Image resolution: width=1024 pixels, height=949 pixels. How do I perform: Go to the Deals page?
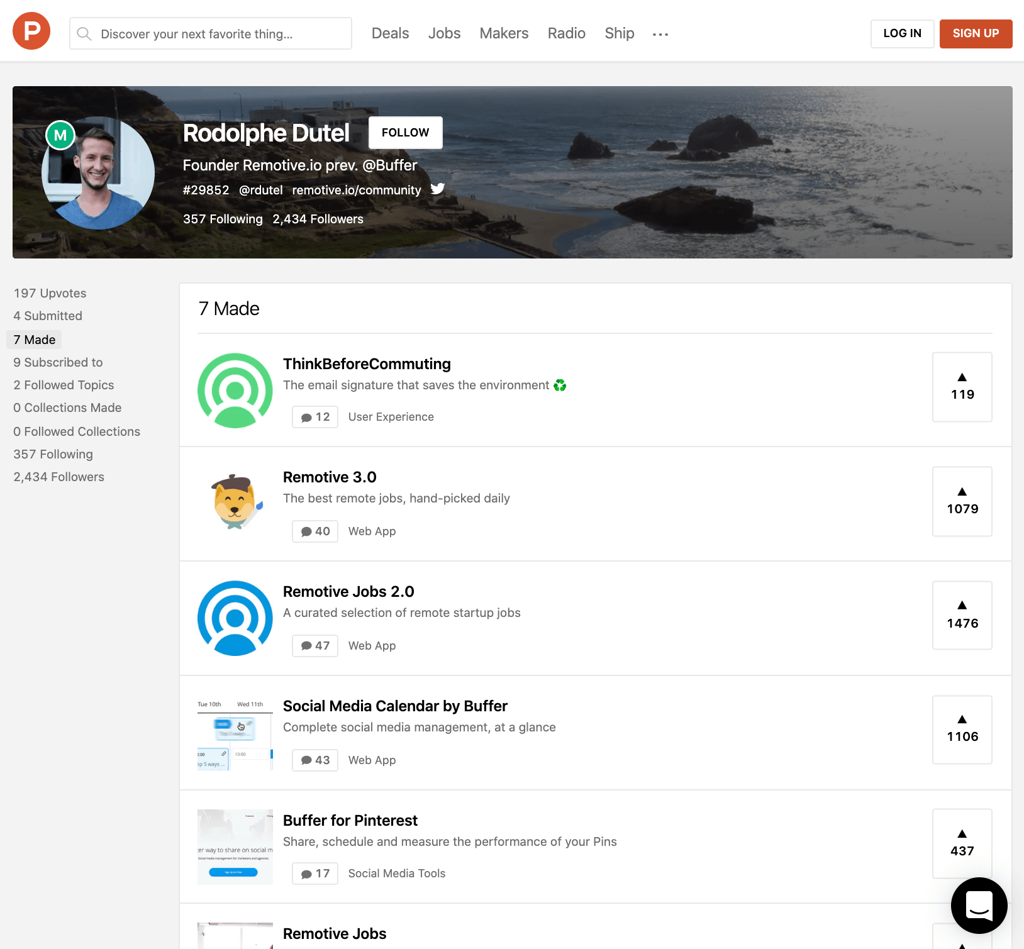[x=390, y=33]
